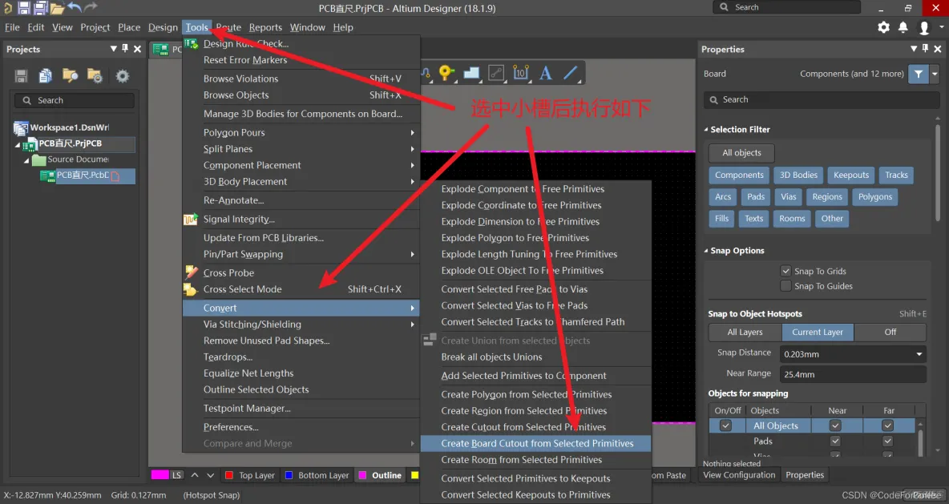Click the blue Undo arrow

[75, 7]
